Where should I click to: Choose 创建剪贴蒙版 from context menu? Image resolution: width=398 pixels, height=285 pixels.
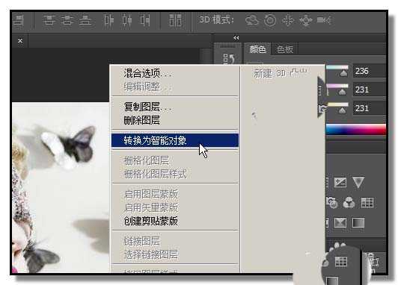point(175,221)
